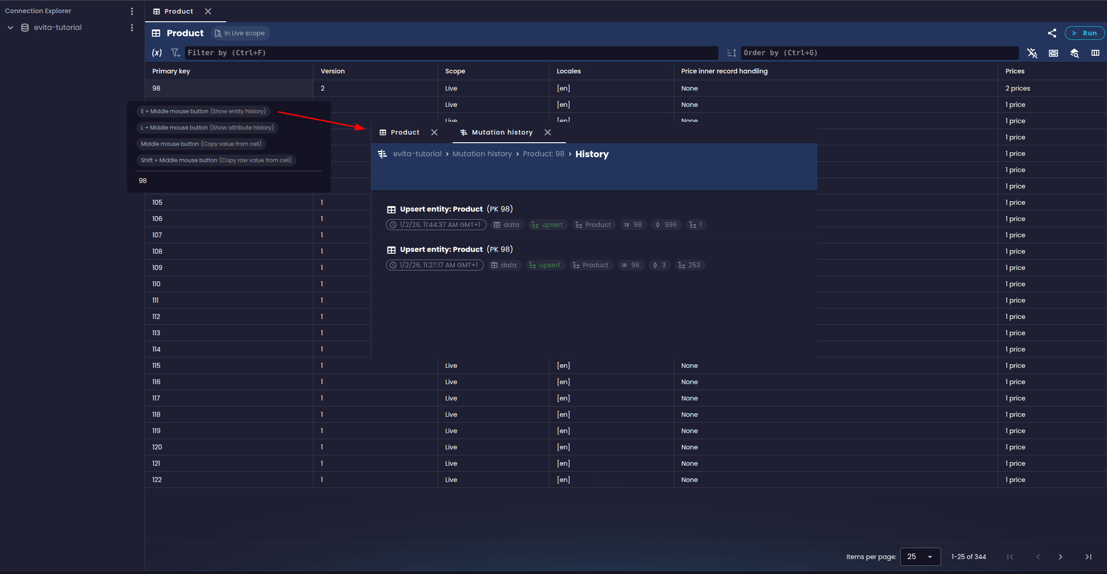Viewport: 1107px width, 574px height.
Task: Click the variables (x) icon
Action: (x=156, y=53)
